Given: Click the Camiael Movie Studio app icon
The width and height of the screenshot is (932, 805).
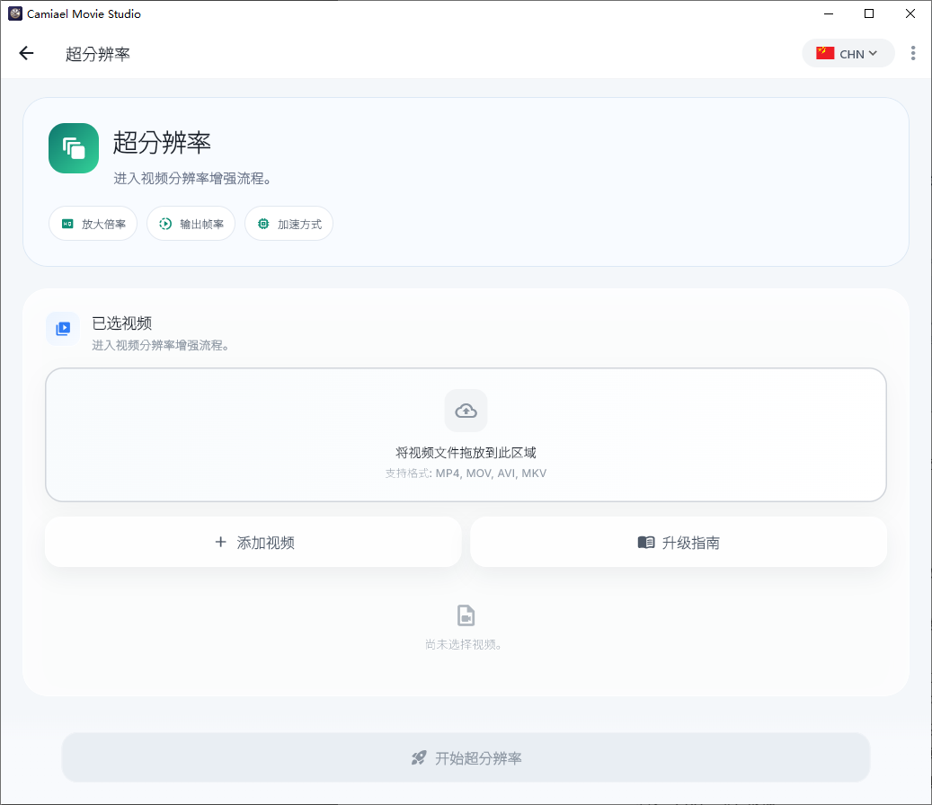Looking at the screenshot, I should pyautogui.click(x=15, y=13).
